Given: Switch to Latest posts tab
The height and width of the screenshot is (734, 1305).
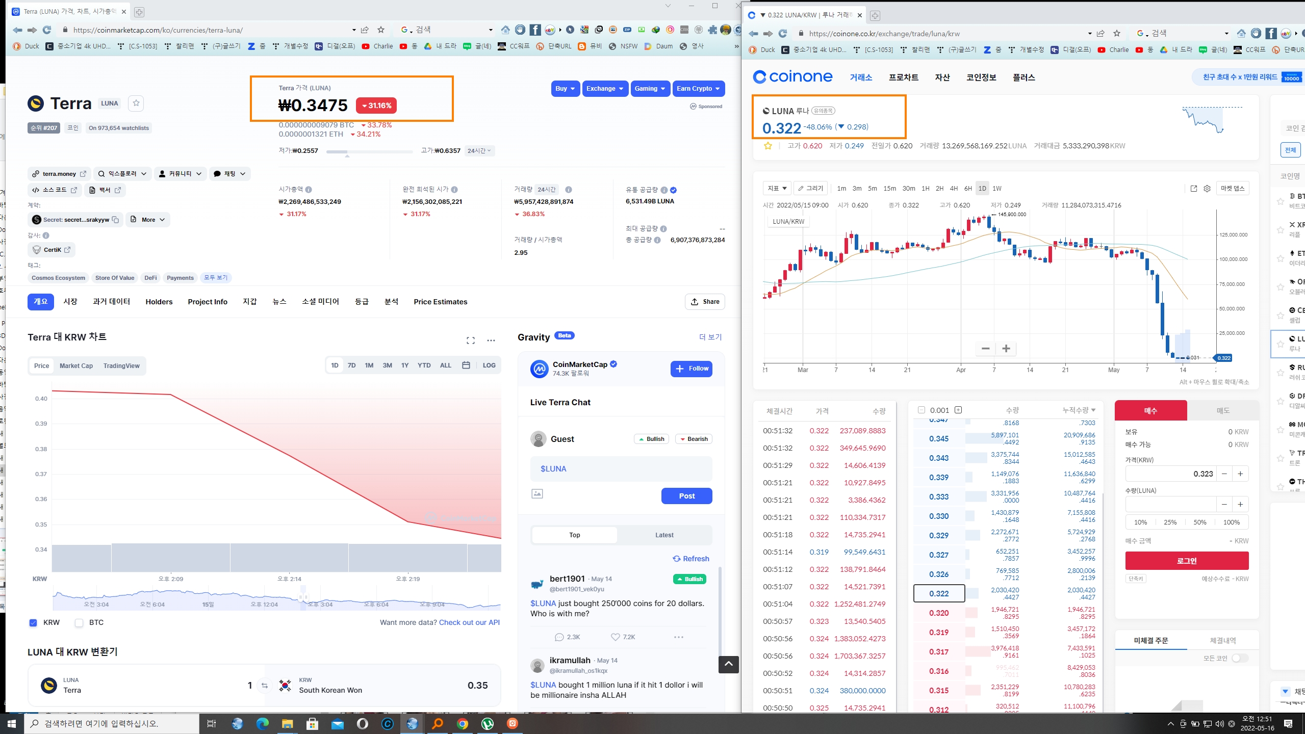Looking at the screenshot, I should [x=664, y=535].
